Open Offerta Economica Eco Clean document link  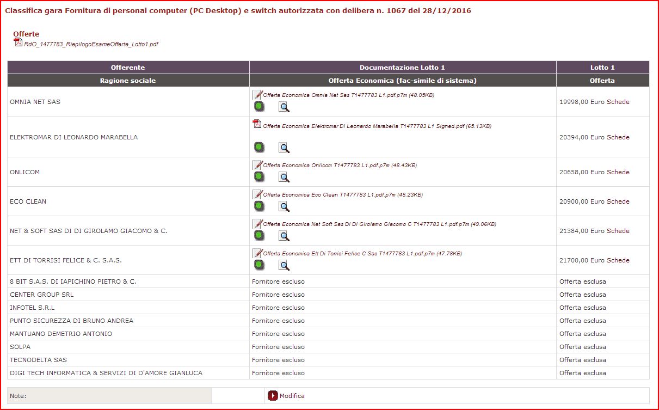coord(343,195)
